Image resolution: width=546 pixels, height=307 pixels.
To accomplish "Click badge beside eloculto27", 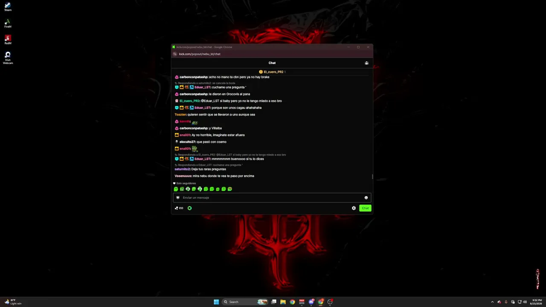I will (177, 142).
